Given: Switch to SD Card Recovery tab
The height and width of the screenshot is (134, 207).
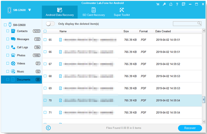Looking at the screenshot, I should pyautogui.click(x=93, y=12).
